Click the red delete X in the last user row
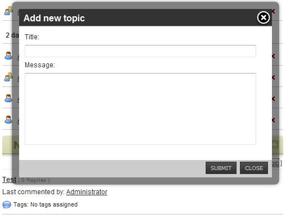The width and height of the screenshot is (286, 215). coord(274,120)
